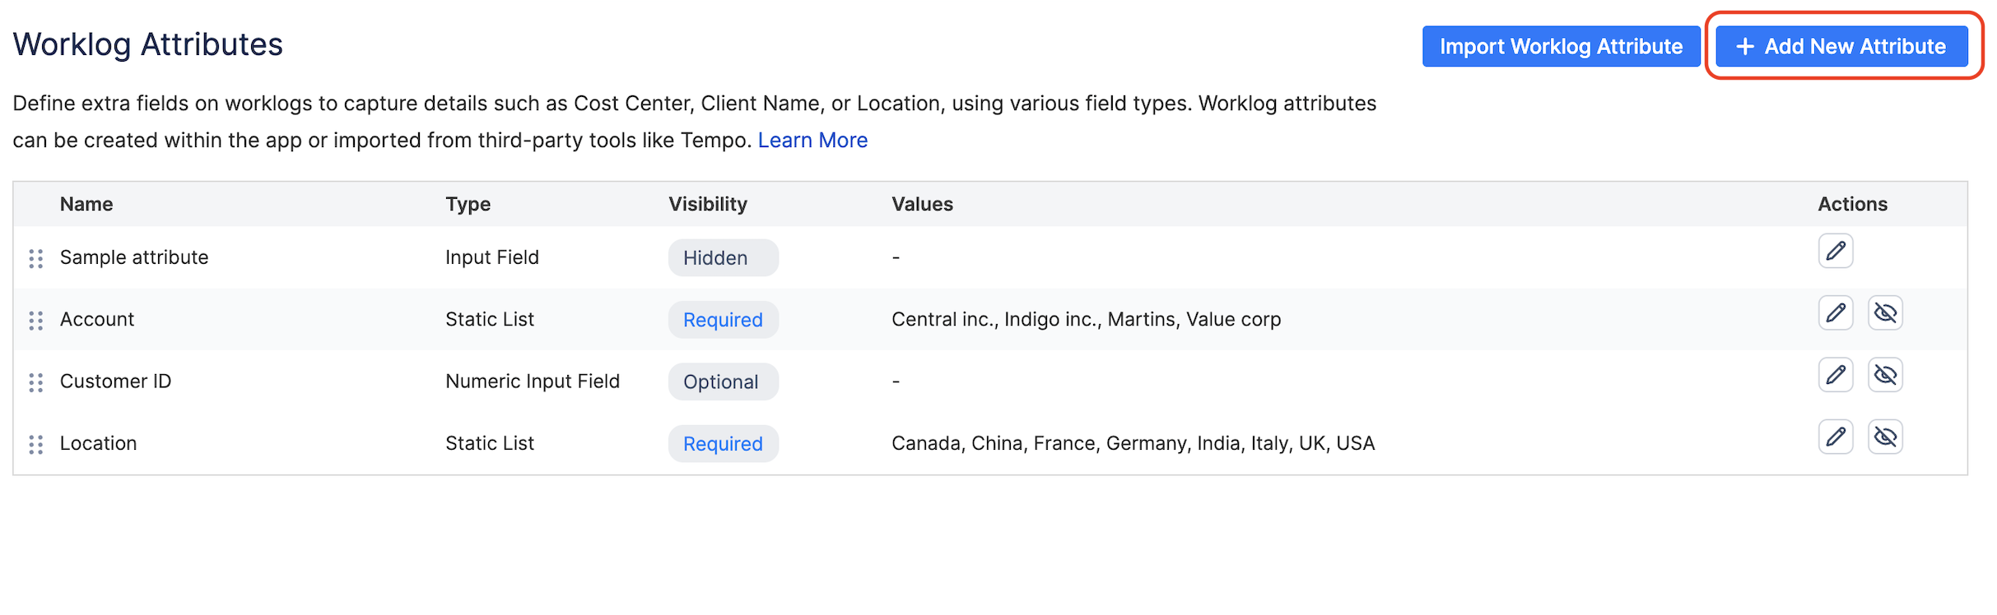Hide the Account attribute via eye icon
1997x615 pixels.
(x=1885, y=313)
